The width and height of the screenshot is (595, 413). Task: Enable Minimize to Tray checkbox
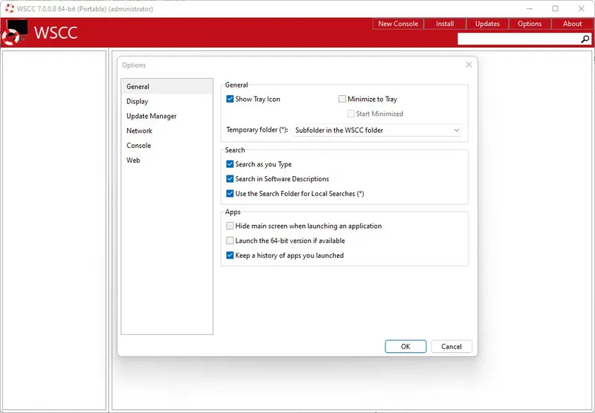point(342,99)
